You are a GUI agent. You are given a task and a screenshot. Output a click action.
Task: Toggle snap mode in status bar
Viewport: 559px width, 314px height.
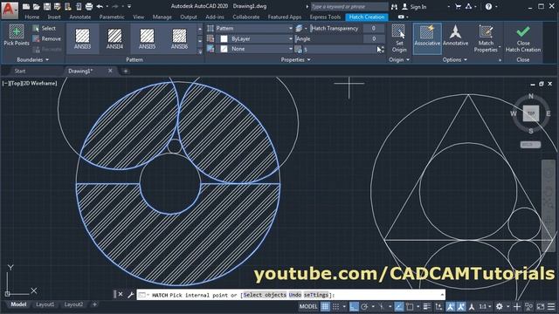tap(335, 306)
